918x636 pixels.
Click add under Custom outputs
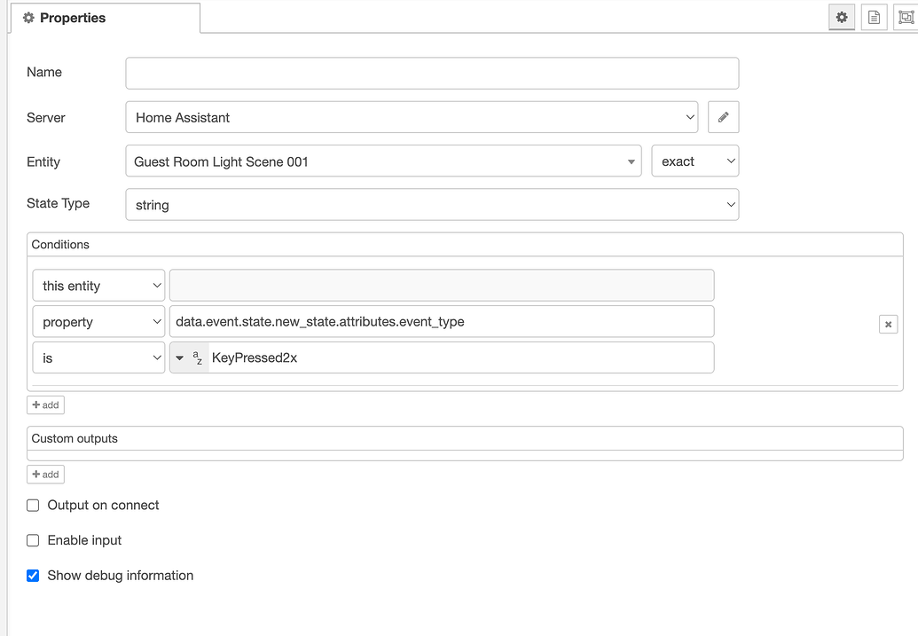[x=45, y=474]
